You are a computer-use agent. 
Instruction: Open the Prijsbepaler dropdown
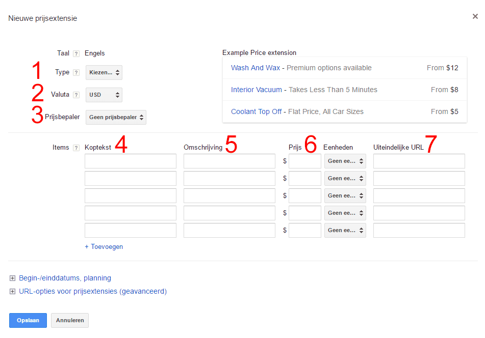(116, 117)
